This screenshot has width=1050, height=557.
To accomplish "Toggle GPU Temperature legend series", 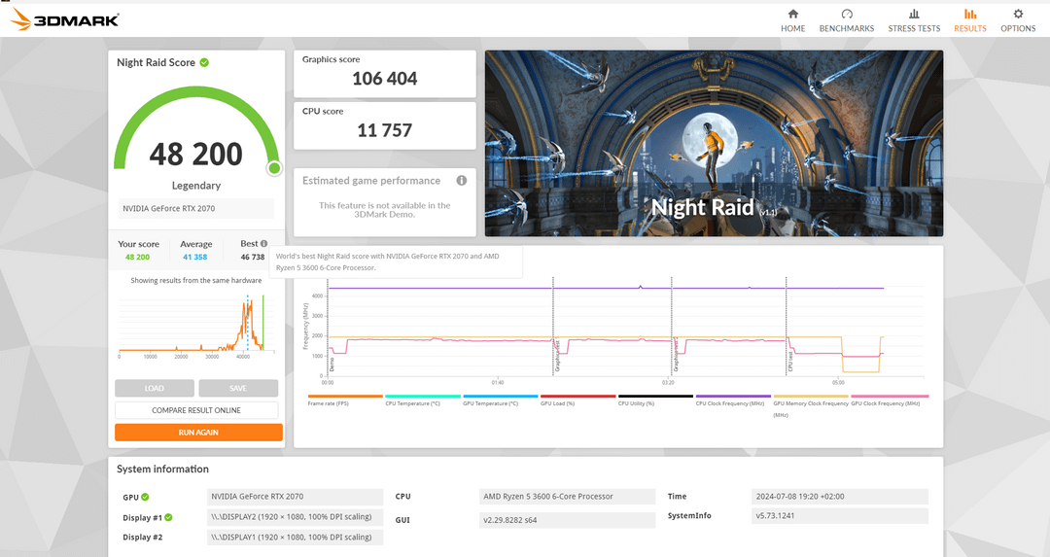I will [x=501, y=400].
